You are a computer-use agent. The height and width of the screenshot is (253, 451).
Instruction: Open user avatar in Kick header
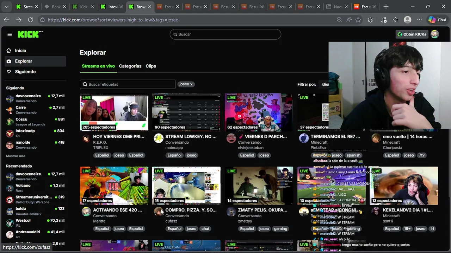(435, 34)
